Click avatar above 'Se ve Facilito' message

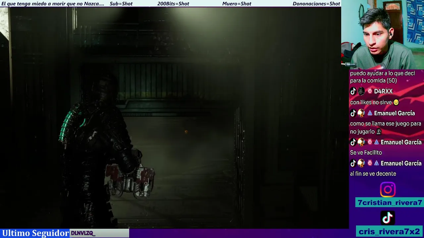pyautogui.click(x=361, y=142)
